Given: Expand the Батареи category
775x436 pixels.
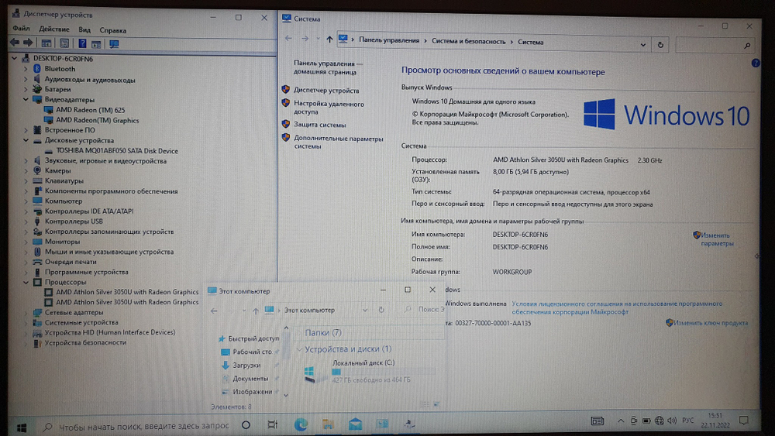Looking at the screenshot, I should click(x=26, y=89).
